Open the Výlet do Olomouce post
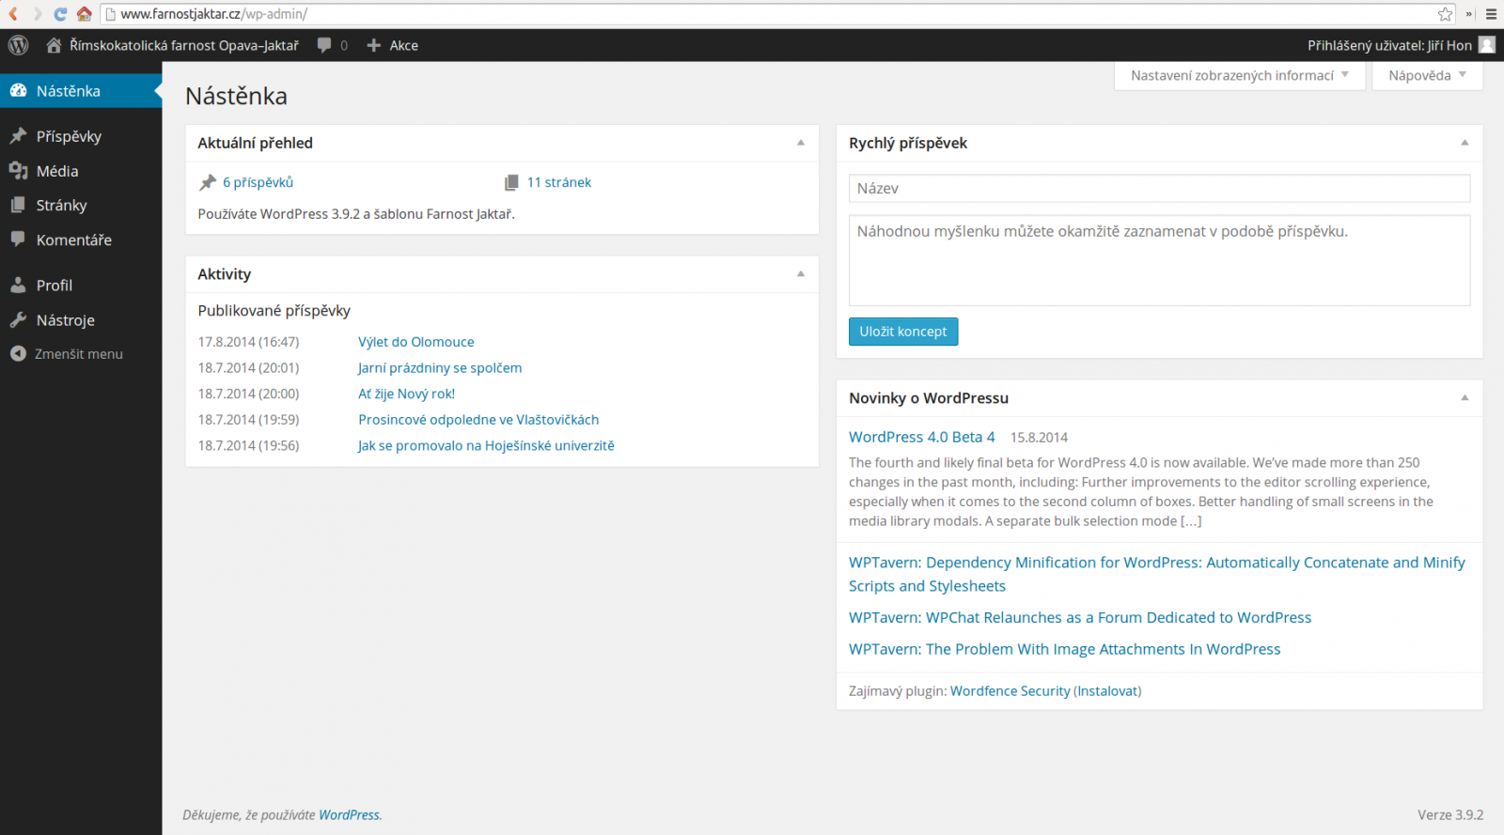This screenshot has width=1504, height=835. click(x=415, y=342)
